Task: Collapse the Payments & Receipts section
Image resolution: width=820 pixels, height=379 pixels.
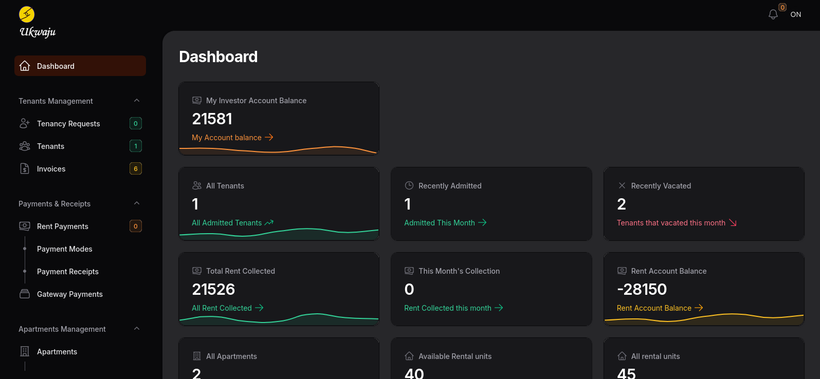Action: (137, 203)
